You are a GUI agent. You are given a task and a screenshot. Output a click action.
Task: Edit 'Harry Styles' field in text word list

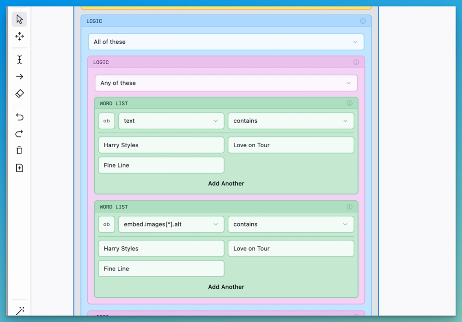[161, 145]
